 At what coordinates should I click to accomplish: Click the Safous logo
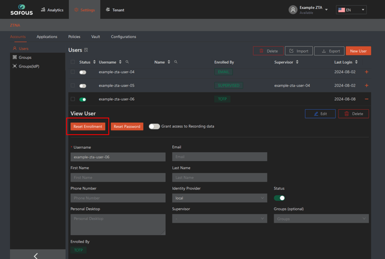click(x=21, y=10)
